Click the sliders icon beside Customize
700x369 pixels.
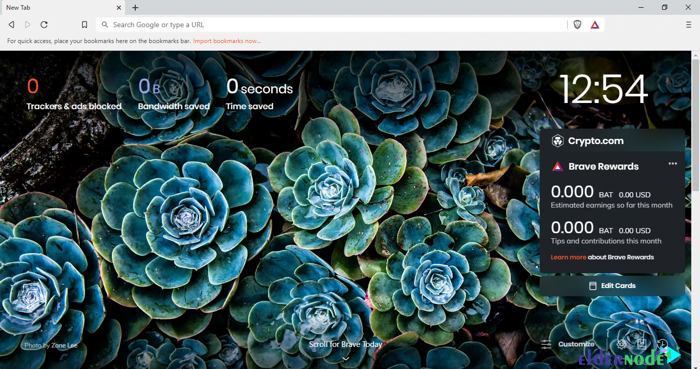pos(546,344)
